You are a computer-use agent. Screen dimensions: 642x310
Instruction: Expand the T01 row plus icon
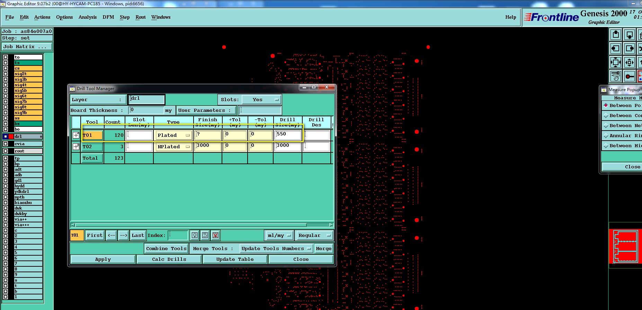(x=76, y=135)
